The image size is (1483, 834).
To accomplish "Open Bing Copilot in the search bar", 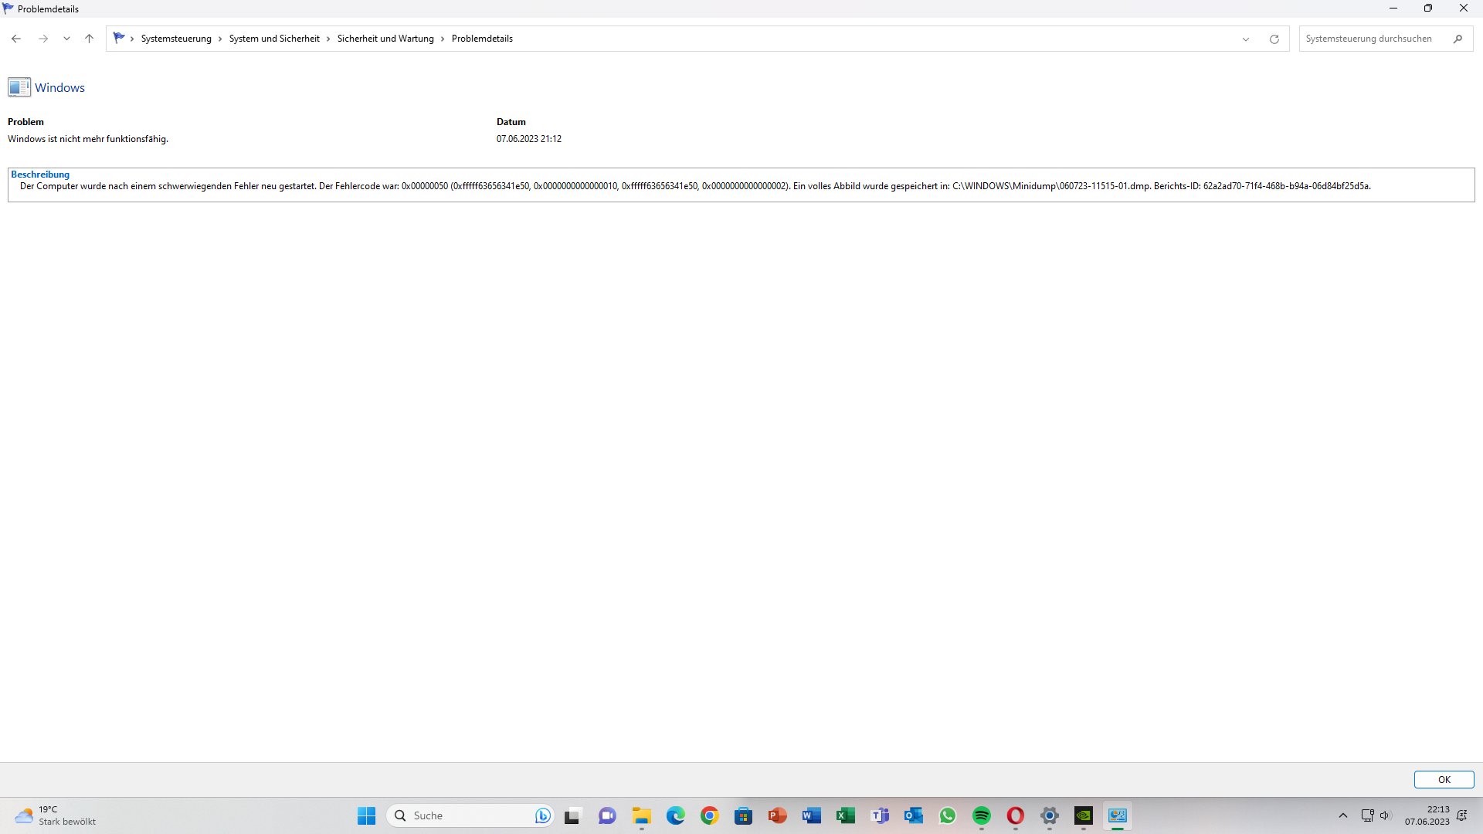I will click(x=542, y=815).
